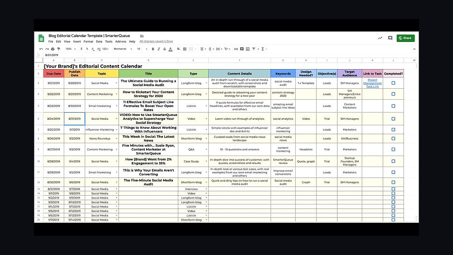Open the Insert menu
This screenshot has height=255, width=453.
(77, 42)
